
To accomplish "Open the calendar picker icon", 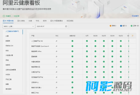I will click(x=66, y=26).
